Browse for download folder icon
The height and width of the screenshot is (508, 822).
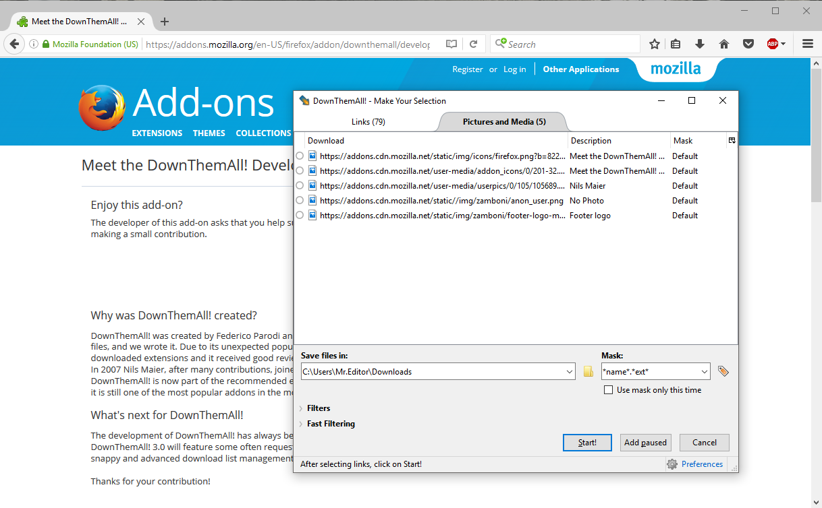(588, 371)
